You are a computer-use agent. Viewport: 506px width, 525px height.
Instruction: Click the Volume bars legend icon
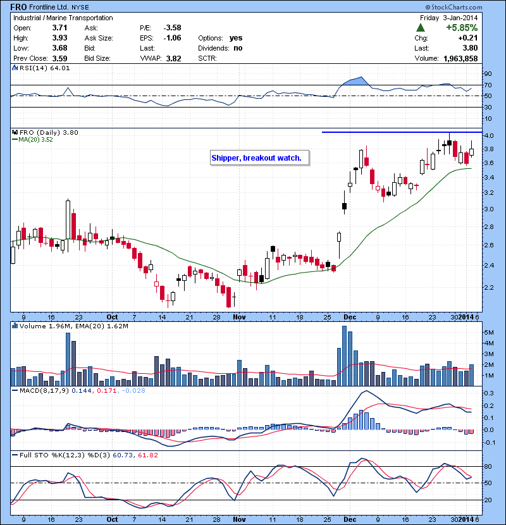point(15,326)
